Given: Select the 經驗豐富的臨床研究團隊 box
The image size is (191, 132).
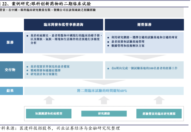Looking at the screenshot, I should (159, 113).
